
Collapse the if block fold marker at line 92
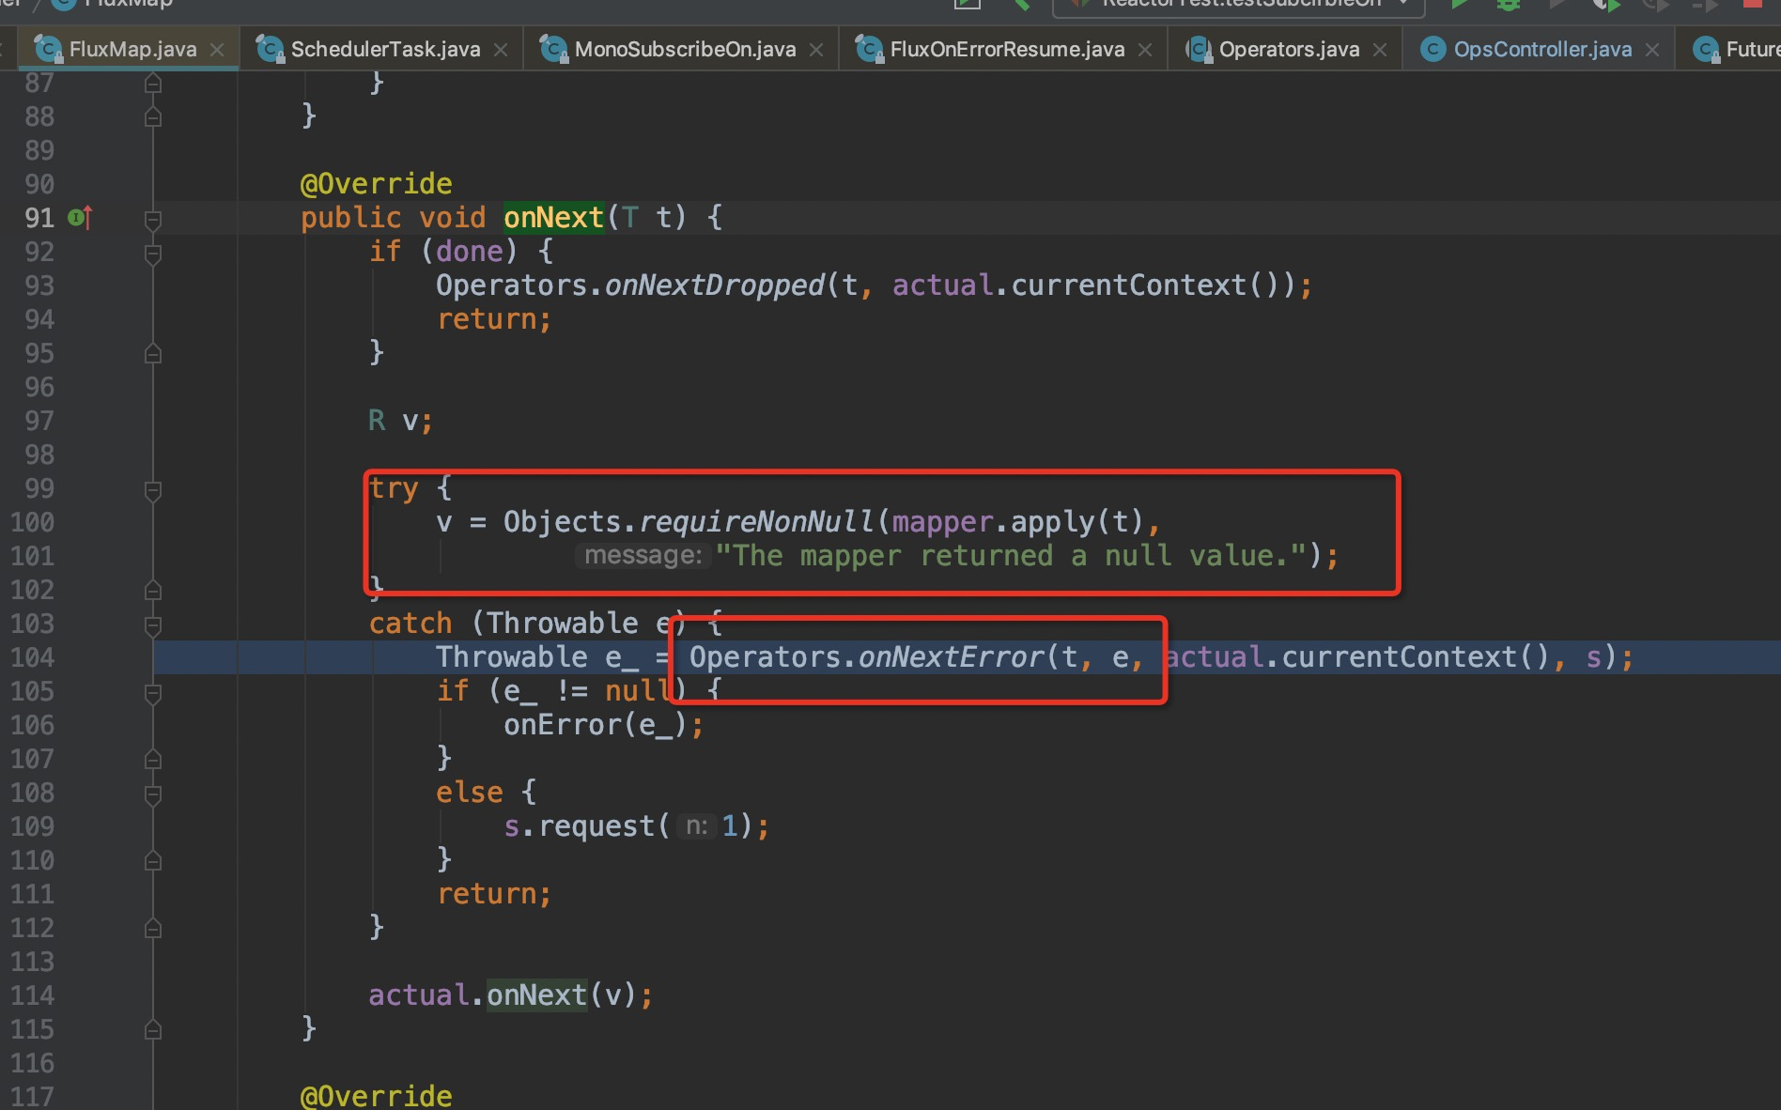[153, 254]
